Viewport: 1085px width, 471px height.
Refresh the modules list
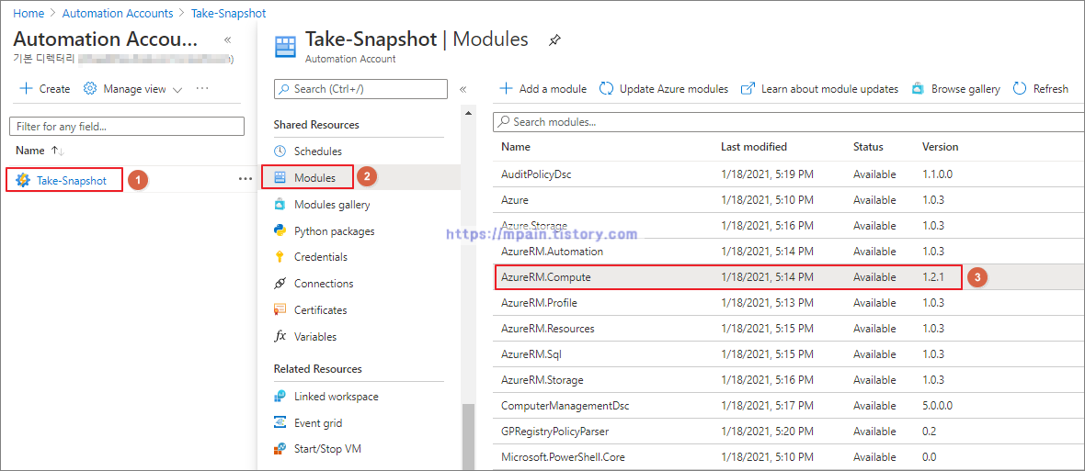pyautogui.click(x=1040, y=88)
